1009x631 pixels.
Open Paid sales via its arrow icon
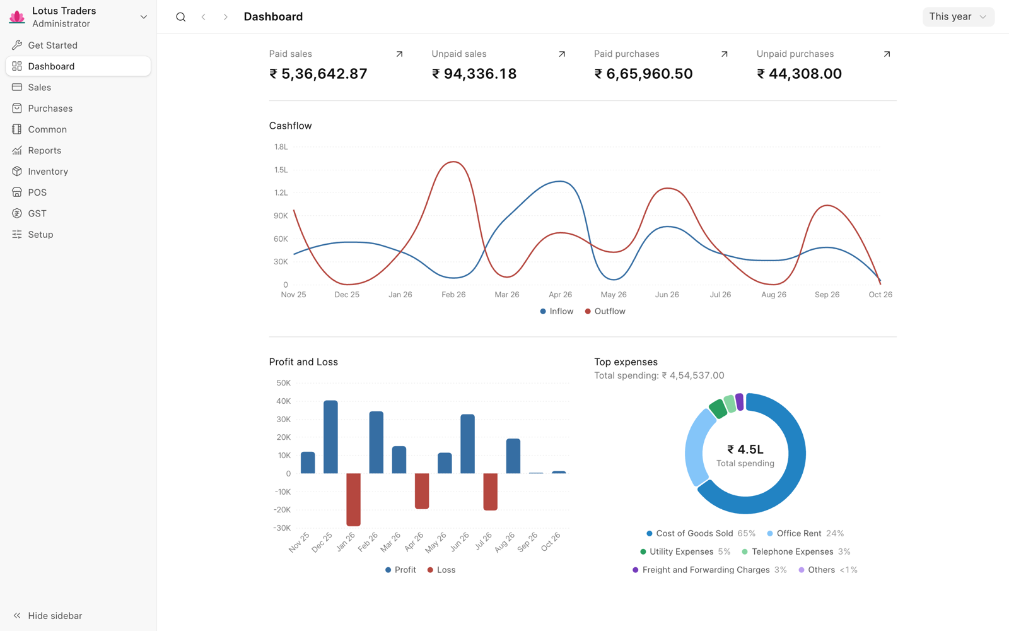click(x=399, y=54)
